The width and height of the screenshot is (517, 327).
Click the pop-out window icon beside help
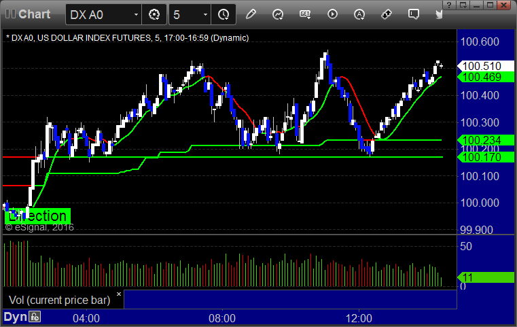pos(463,5)
